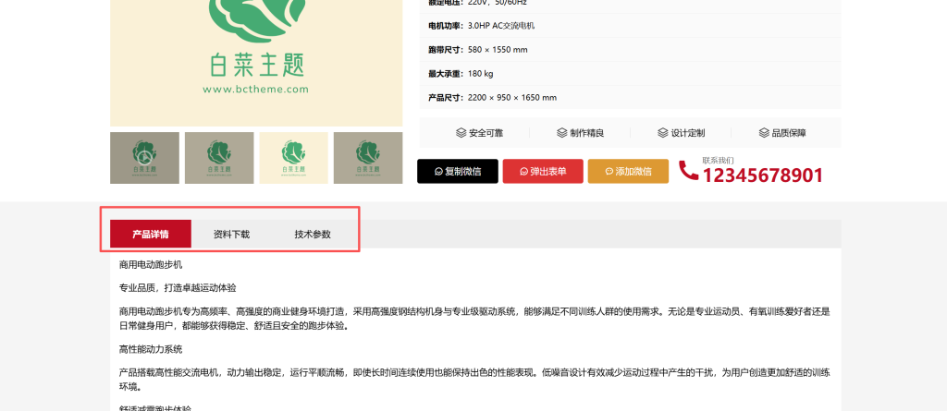Viewport: 947px width, 411px height.
Task: Select the 产品详情 tab
Action: pos(151,235)
